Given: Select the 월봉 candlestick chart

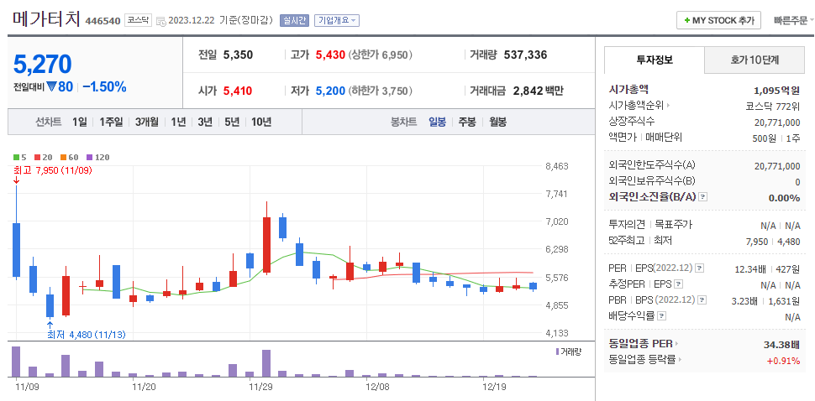Looking at the screenshot, I should (x=498, y=122).
